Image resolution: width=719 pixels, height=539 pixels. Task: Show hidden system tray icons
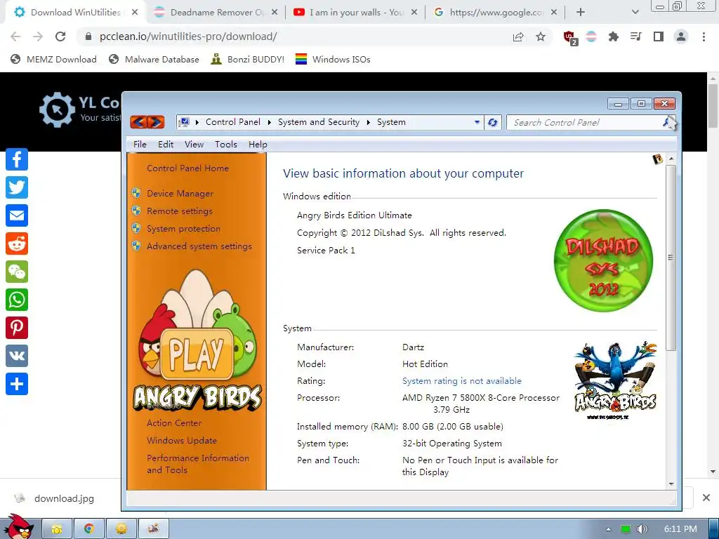point(608,529)
